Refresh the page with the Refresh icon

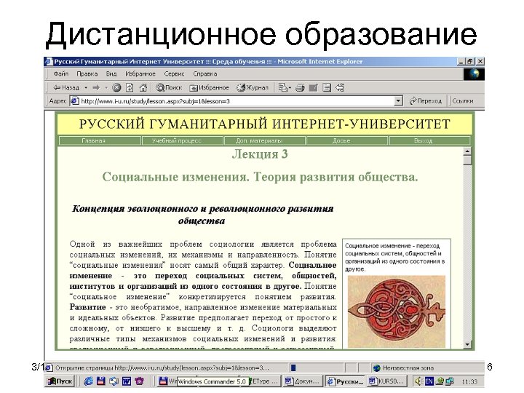pyautogui.click(x=130, y=87)
